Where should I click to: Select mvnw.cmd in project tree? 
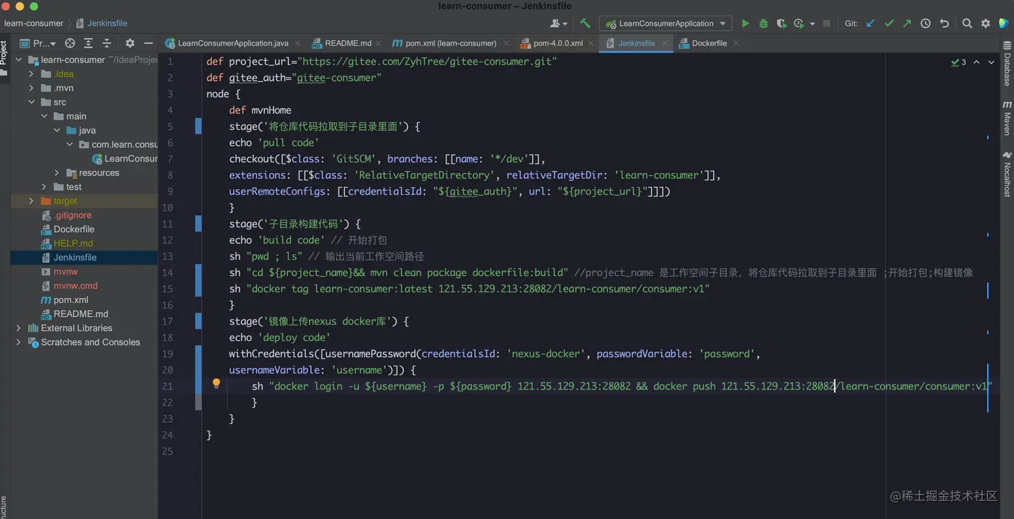75,285
